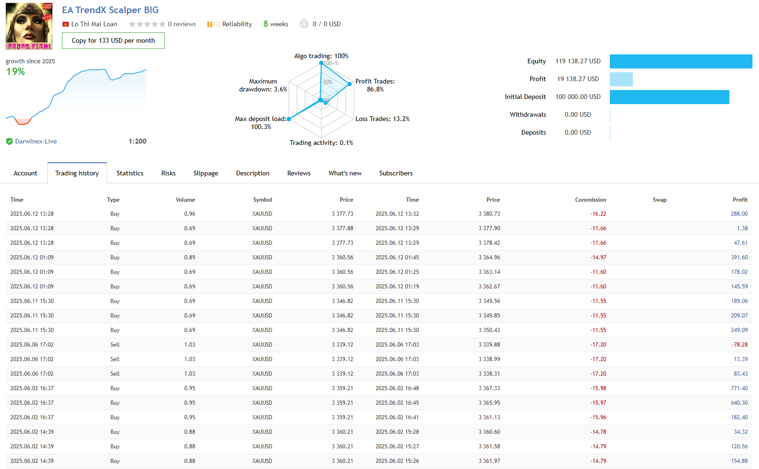
Task: Click the 2025.06.02 16:48 close time
Action: point(397,388)
